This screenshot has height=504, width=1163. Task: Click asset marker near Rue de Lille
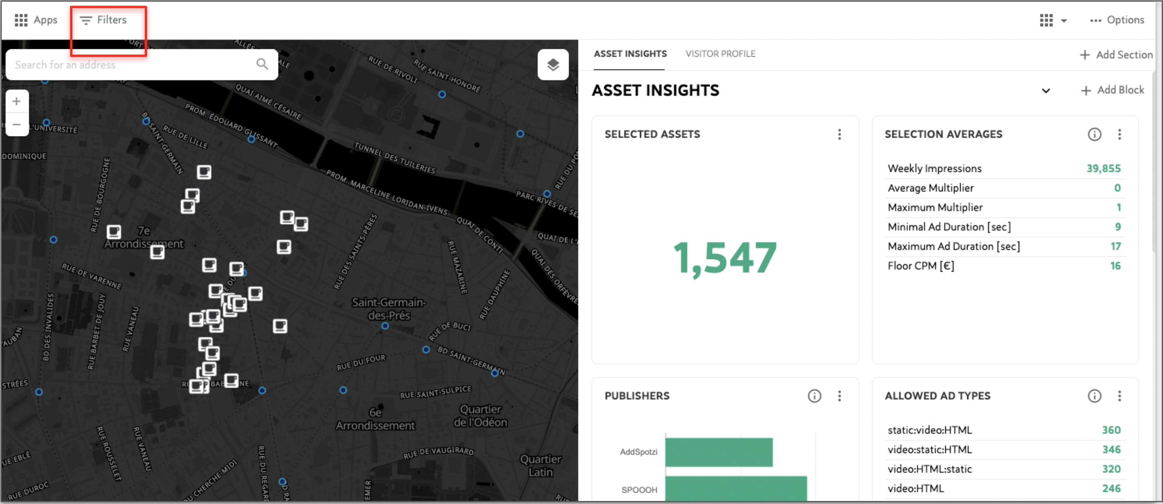tap(204, 172)
